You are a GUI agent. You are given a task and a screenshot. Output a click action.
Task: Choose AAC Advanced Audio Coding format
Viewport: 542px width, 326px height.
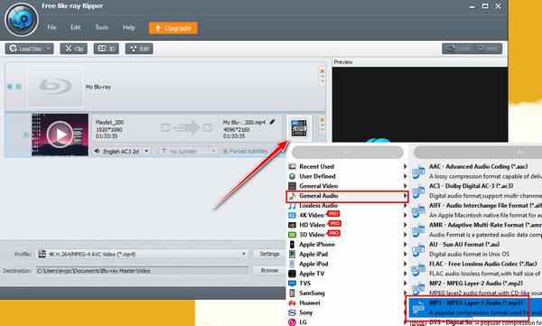476,171
